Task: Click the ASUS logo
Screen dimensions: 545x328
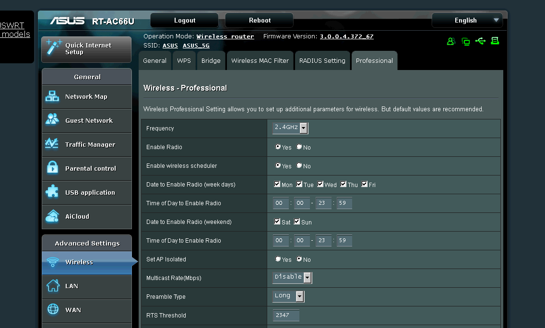Action: (68, 21)
